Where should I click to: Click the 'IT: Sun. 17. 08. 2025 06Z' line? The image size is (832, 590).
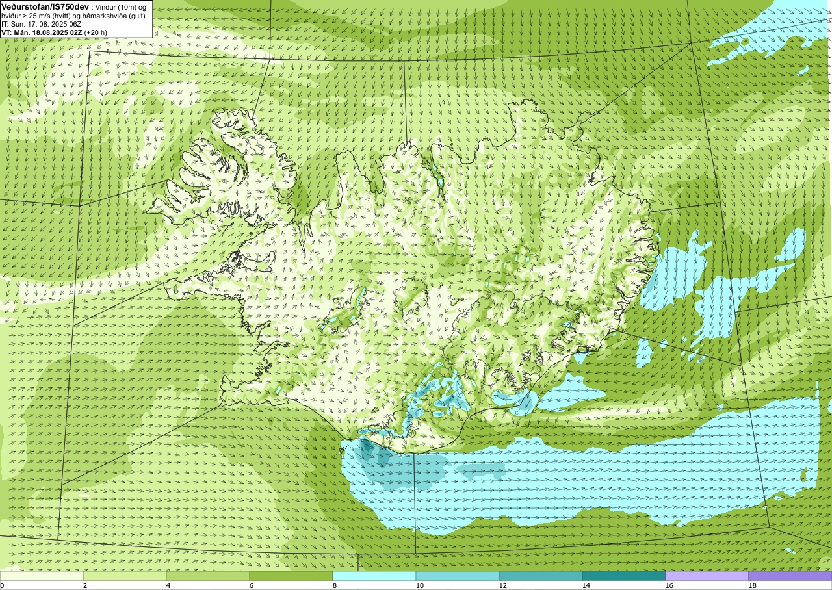[41, 23]
